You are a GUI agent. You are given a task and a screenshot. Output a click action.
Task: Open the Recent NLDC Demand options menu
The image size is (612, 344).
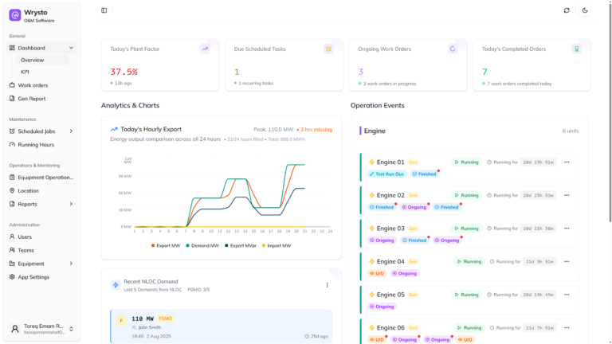coord(327,285)
